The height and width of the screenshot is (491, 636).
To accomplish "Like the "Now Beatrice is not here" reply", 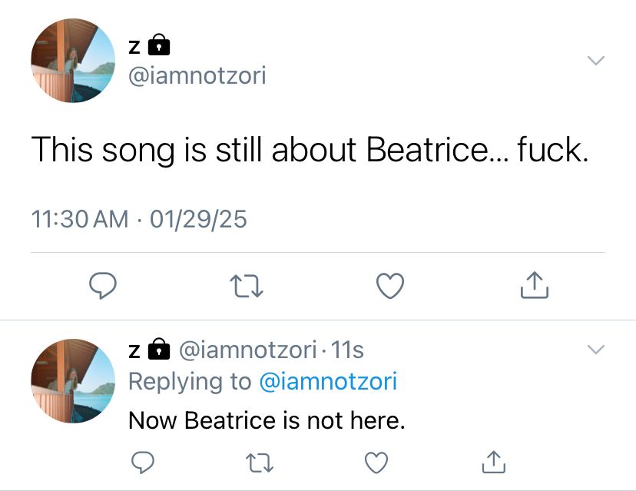I will [x=376, y=463].
